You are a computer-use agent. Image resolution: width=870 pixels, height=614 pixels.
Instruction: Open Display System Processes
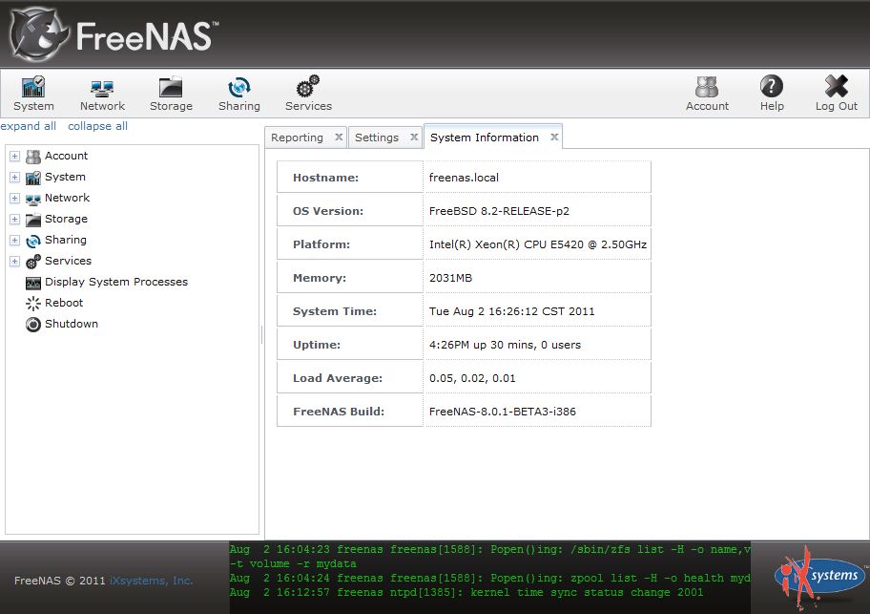(x=115, y=283)
